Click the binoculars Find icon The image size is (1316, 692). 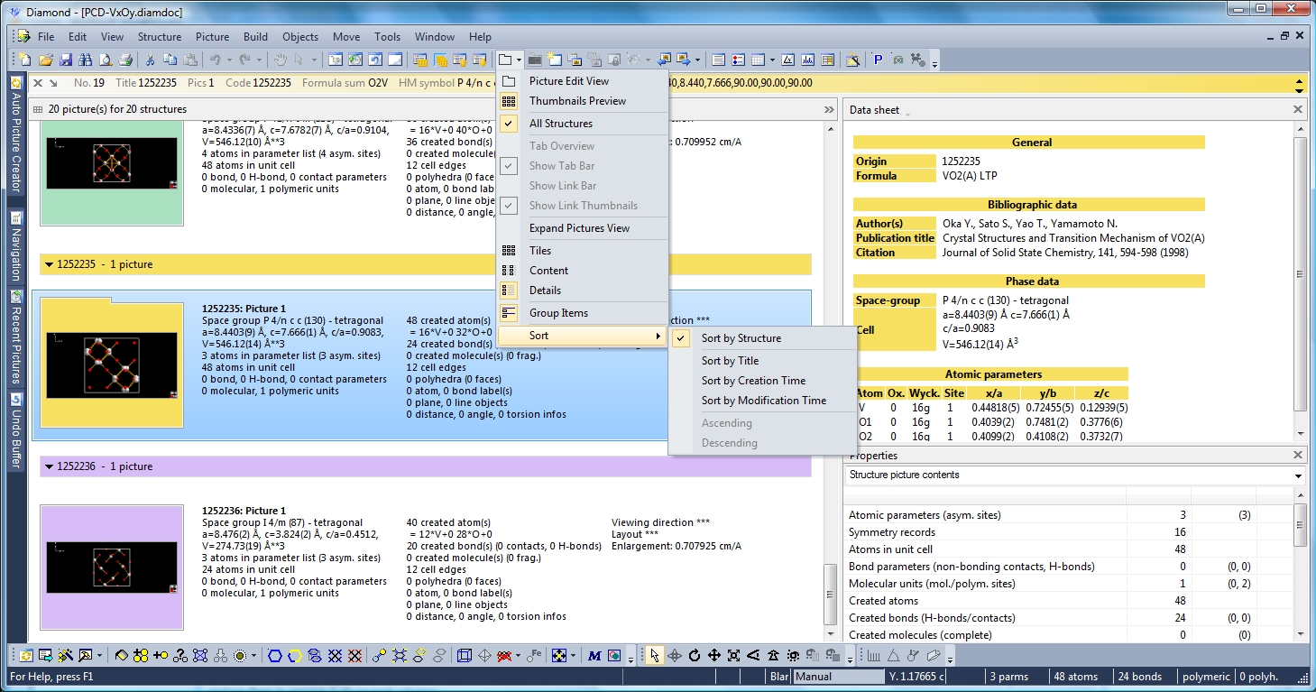pos(85,60)
